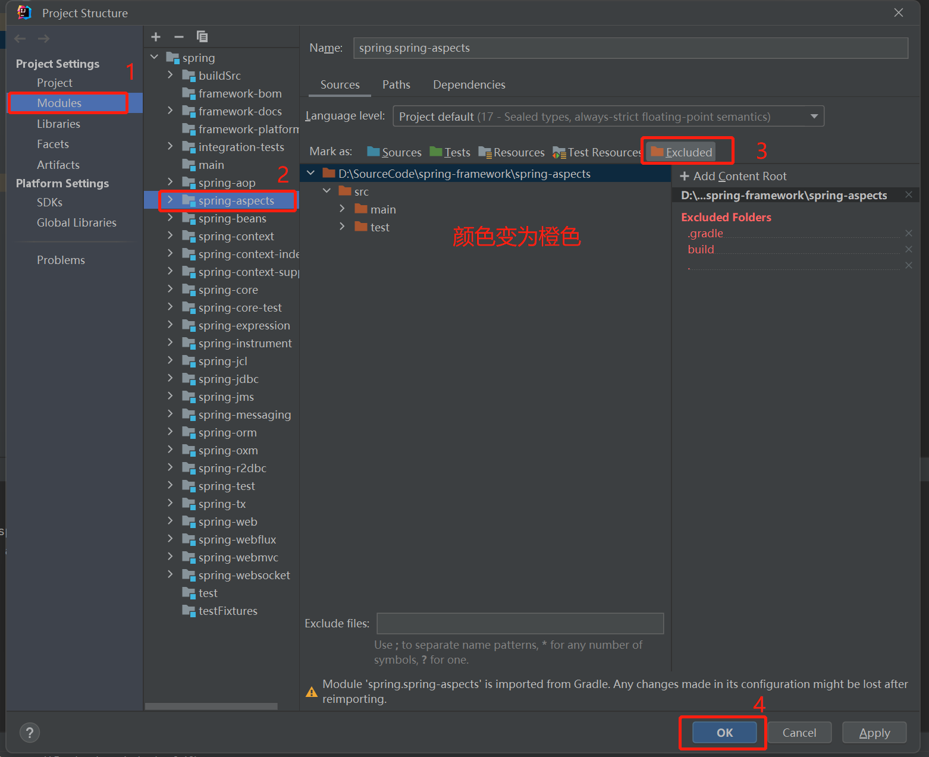Select the spring-tx module

tap(222, 504)
